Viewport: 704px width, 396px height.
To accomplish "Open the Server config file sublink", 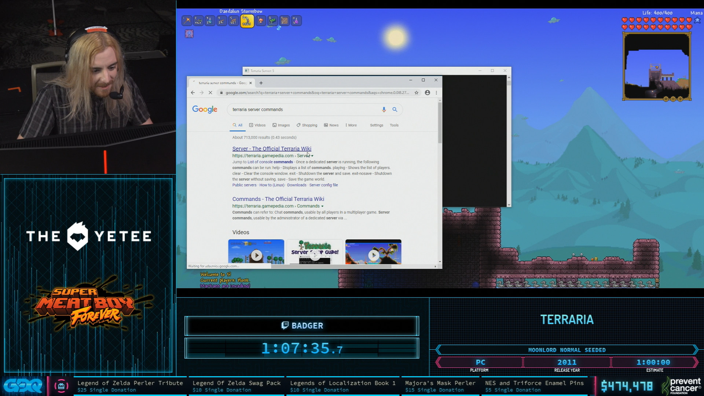I will pos(323,185).
